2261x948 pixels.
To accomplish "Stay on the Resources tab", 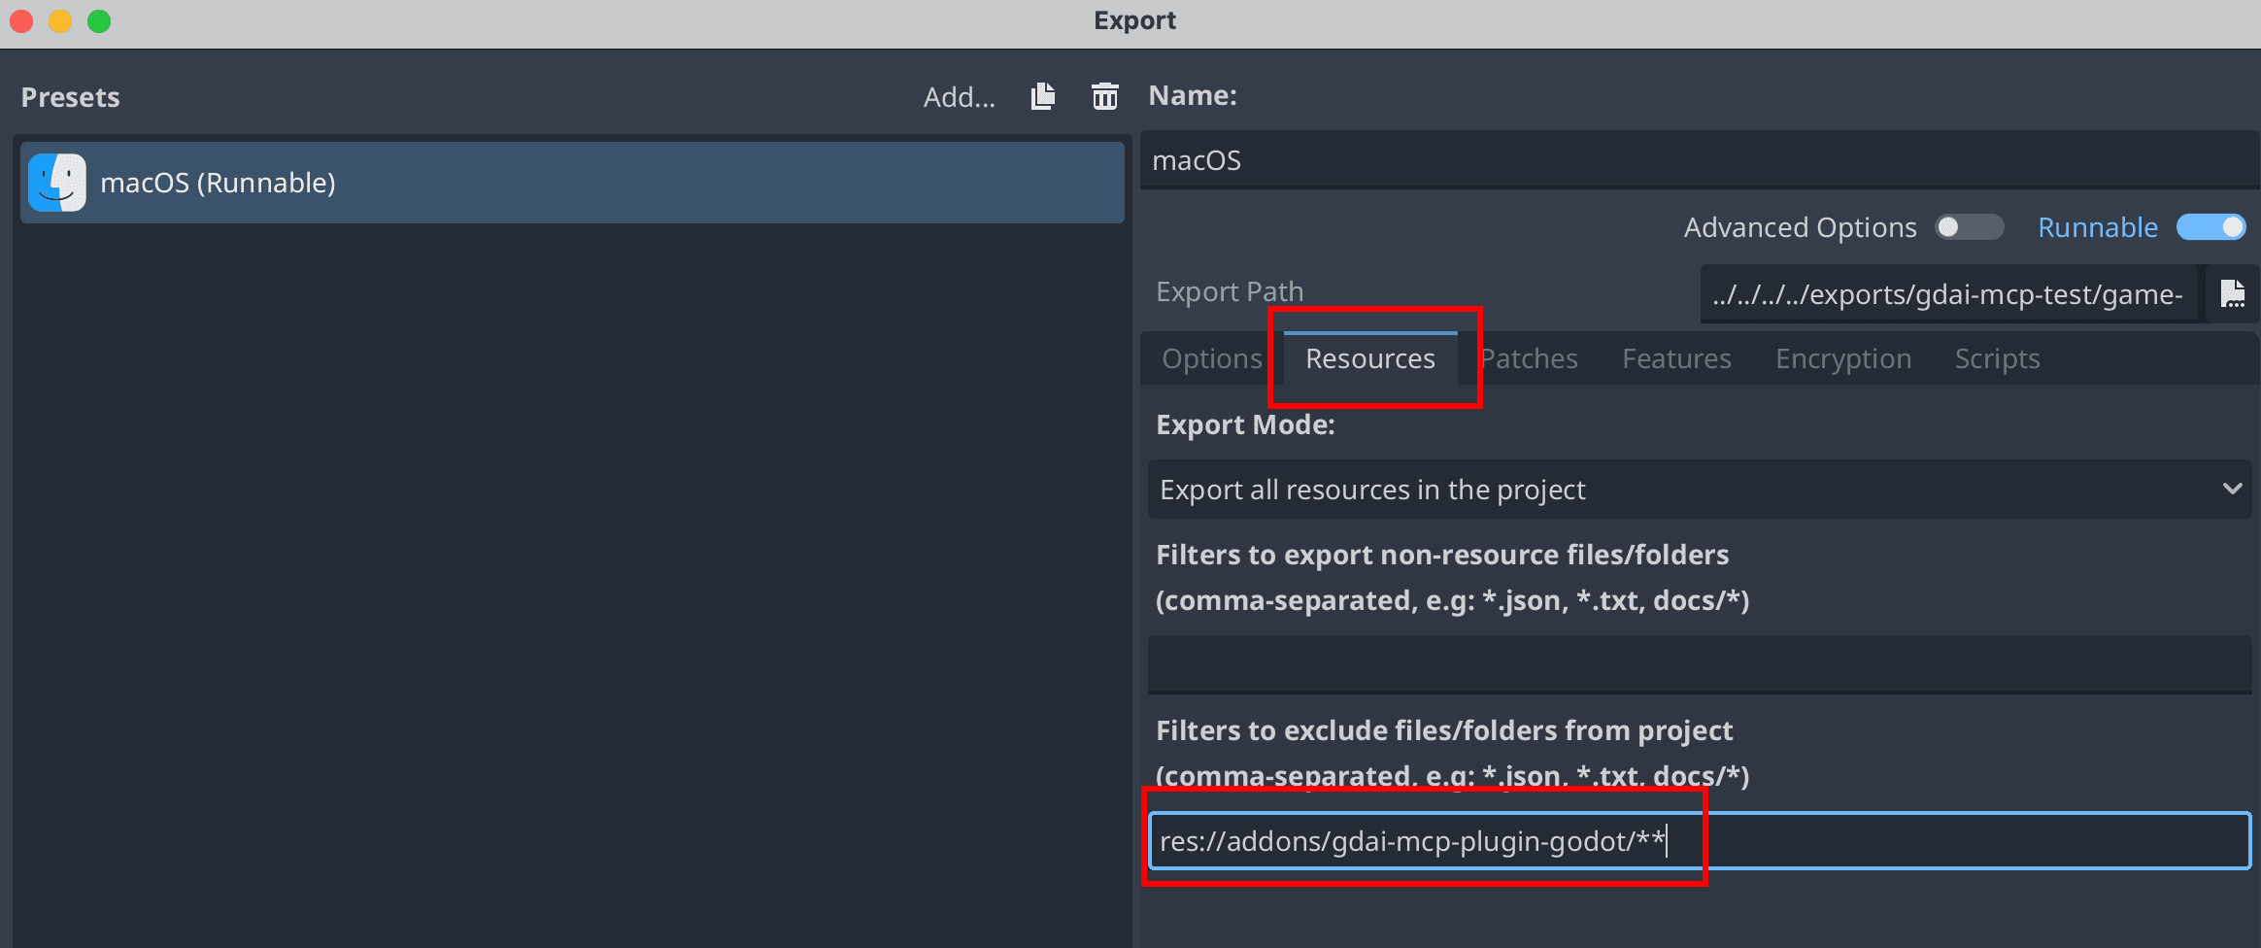I will click(1368, 357).
